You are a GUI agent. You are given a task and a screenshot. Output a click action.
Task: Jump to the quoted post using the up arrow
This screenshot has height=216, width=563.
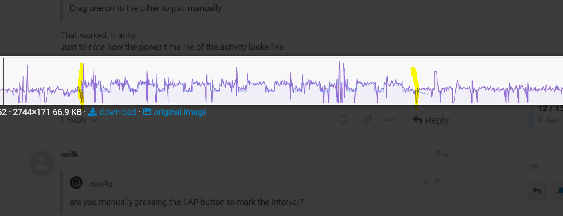437,182
